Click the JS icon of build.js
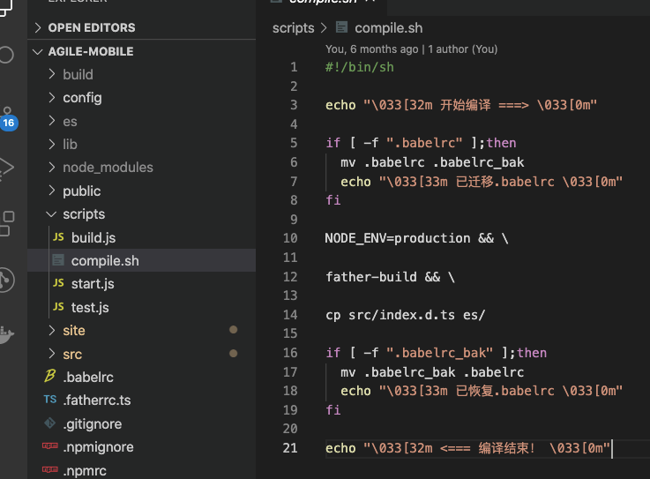Viewport: 650px width, 479px height. pyautogui.click(x=58, y=237)
